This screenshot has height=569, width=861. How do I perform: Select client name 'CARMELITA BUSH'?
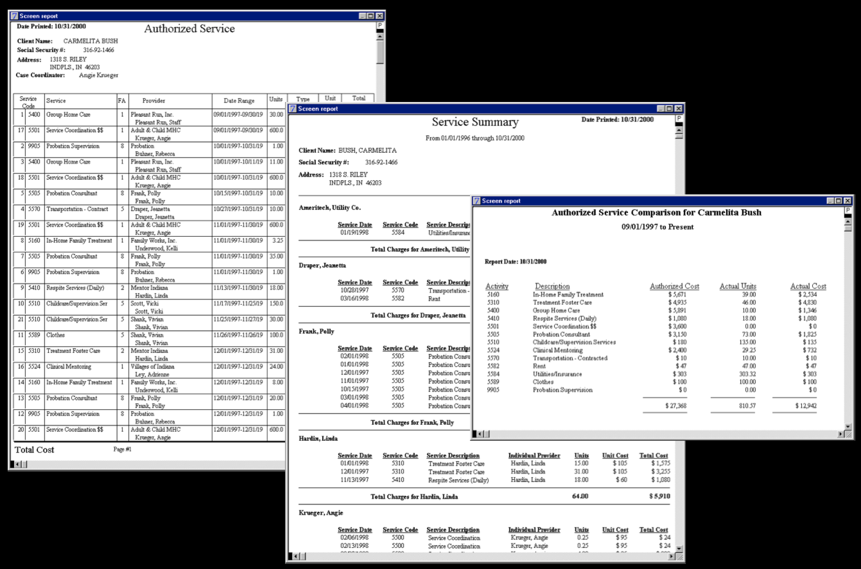[91, 41]
